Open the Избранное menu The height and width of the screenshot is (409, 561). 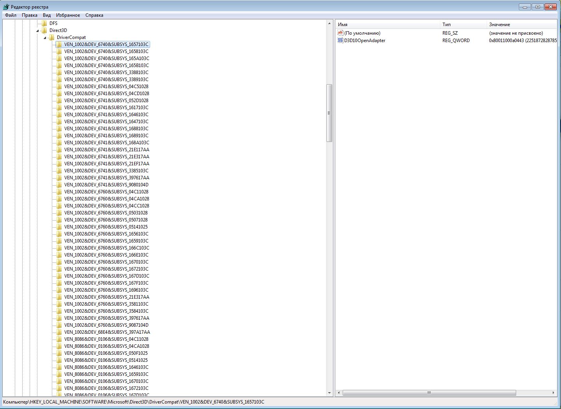pos(68,15)
